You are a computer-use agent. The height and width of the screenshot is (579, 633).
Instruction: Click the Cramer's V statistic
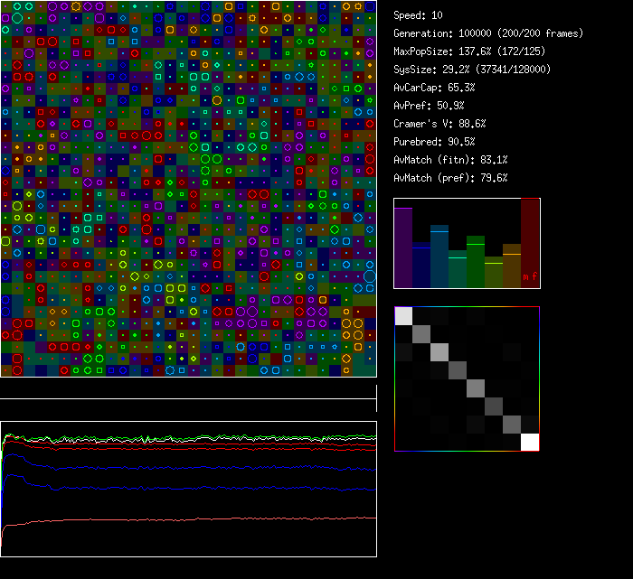click(x=440, y=124)
